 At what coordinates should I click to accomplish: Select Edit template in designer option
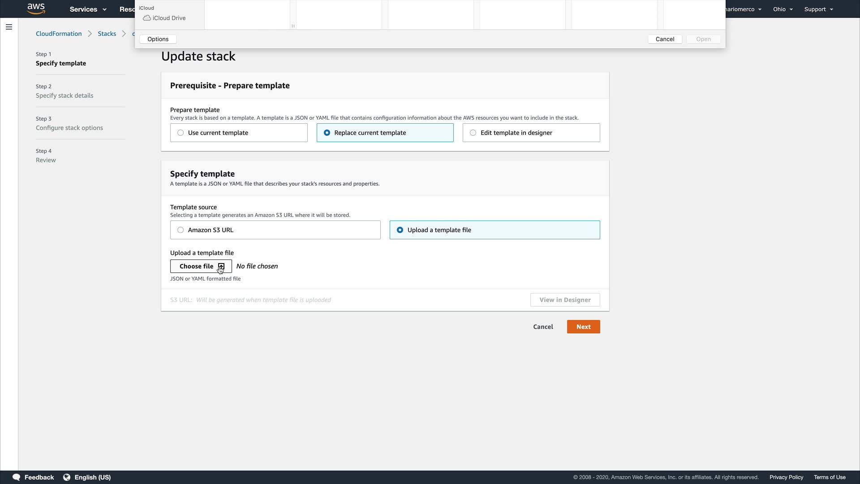coord(473,133)
